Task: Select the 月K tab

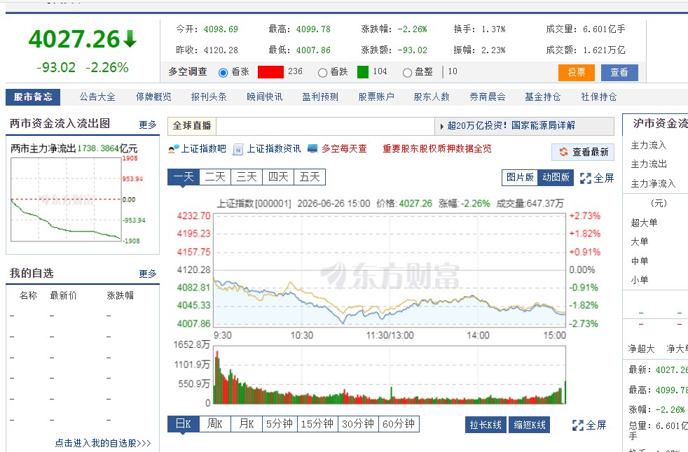Action: pyautogui.click(x=247, y=424)
